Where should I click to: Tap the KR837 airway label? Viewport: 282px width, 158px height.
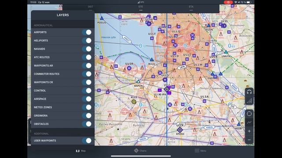click(127, 39)
